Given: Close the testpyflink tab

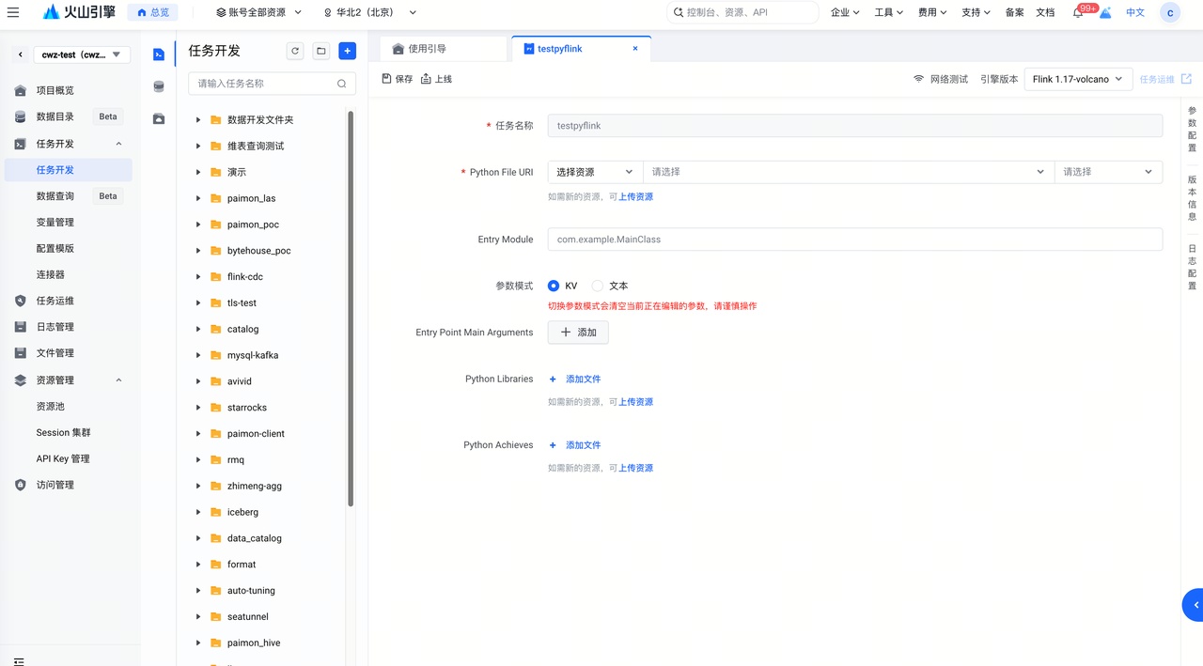Looking at the screenshot, I should coord(635,49).
